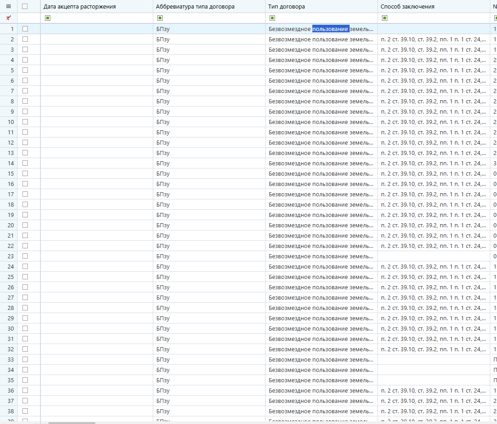Check the checkbox in row 36
The image size is (497, 424).
(x=25, y=390)
